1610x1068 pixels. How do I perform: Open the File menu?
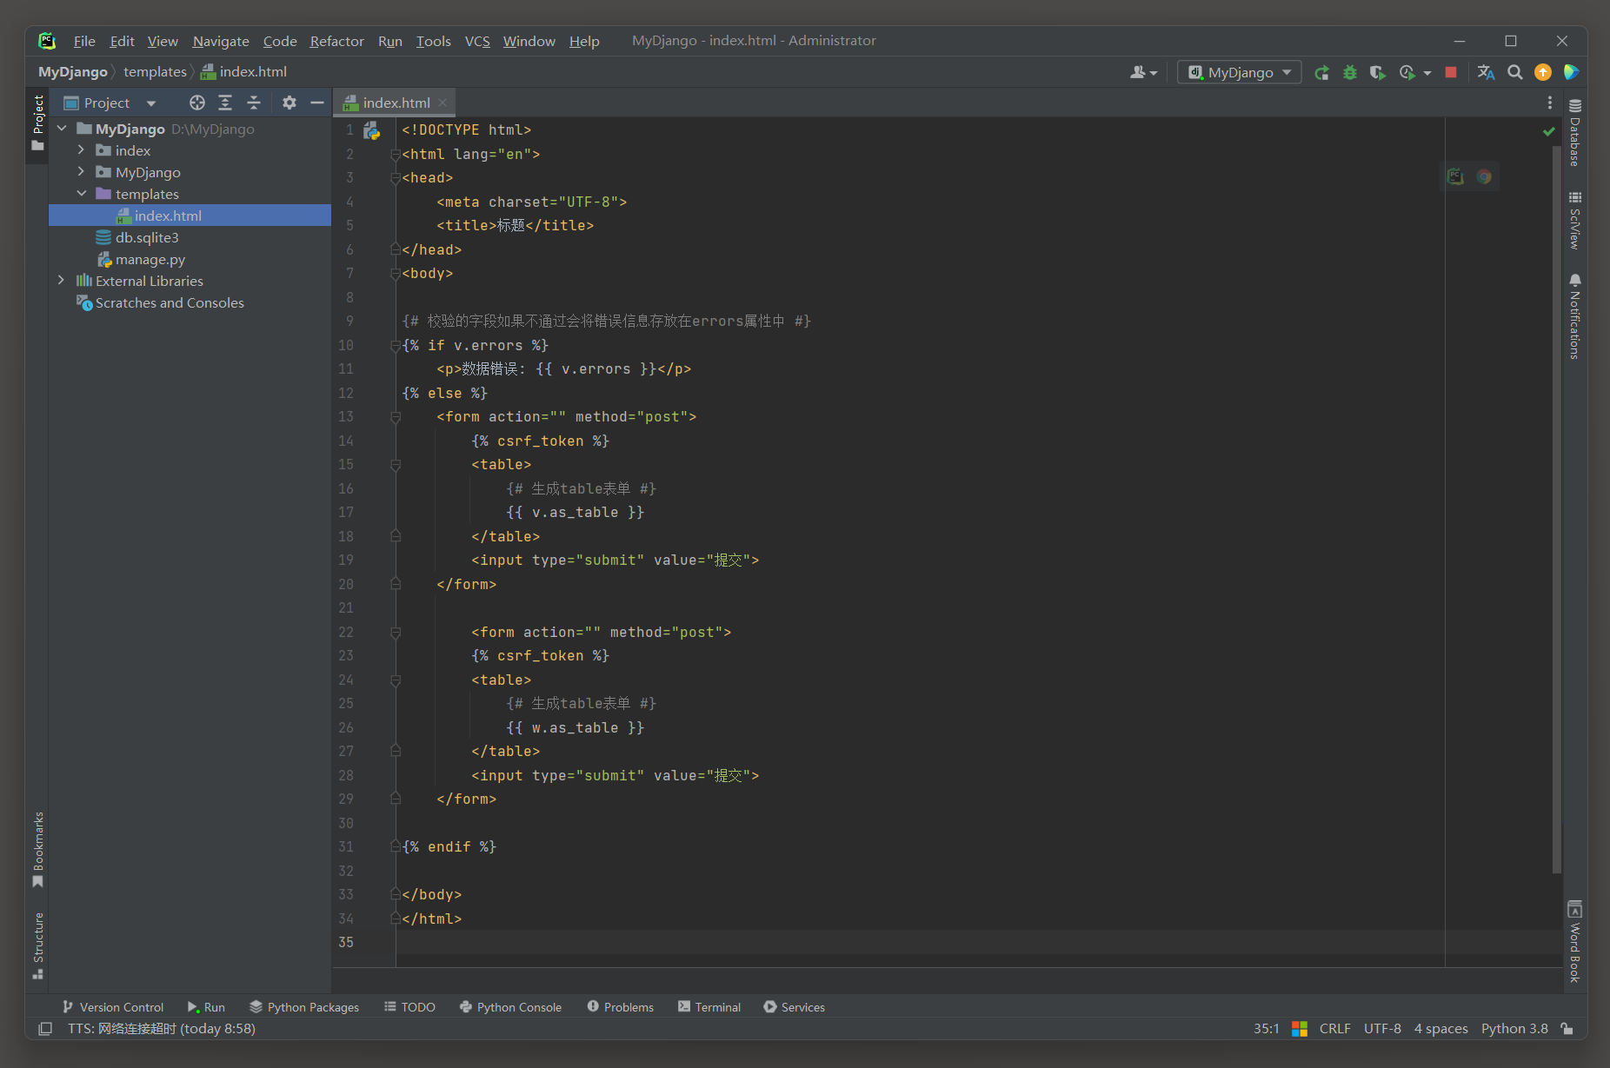(84, 41)
